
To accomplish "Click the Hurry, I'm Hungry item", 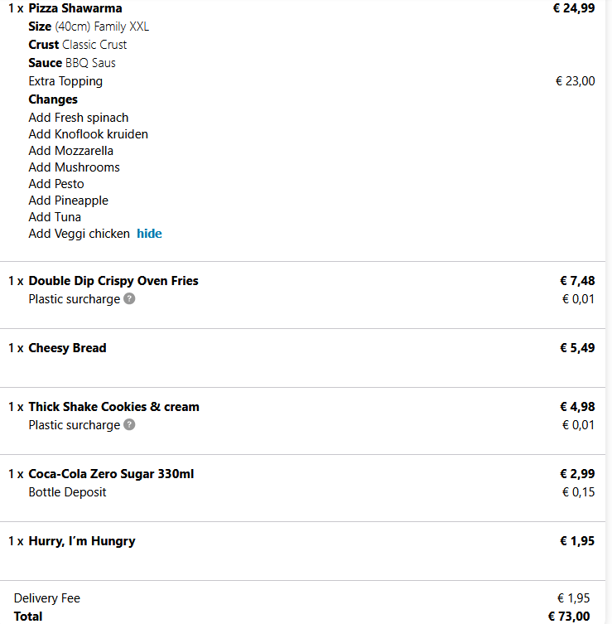I will pos(81,541).
